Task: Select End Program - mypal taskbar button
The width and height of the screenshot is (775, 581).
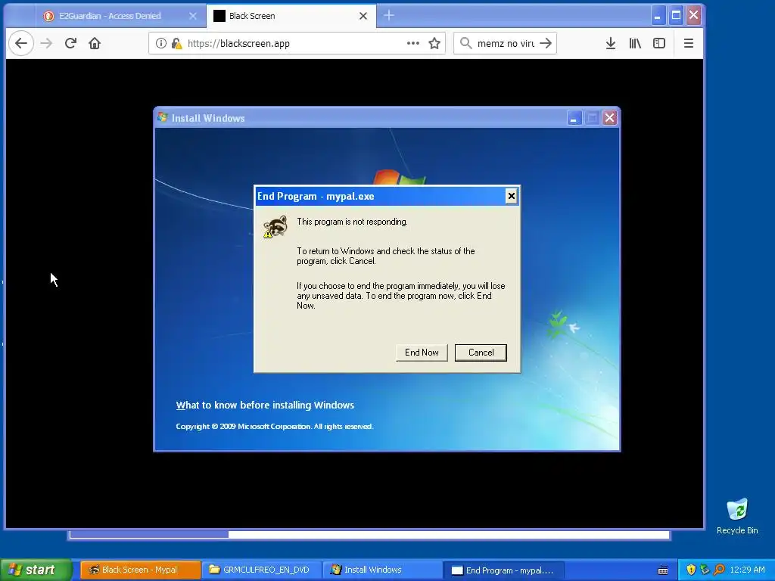Action: click(504, 570)
